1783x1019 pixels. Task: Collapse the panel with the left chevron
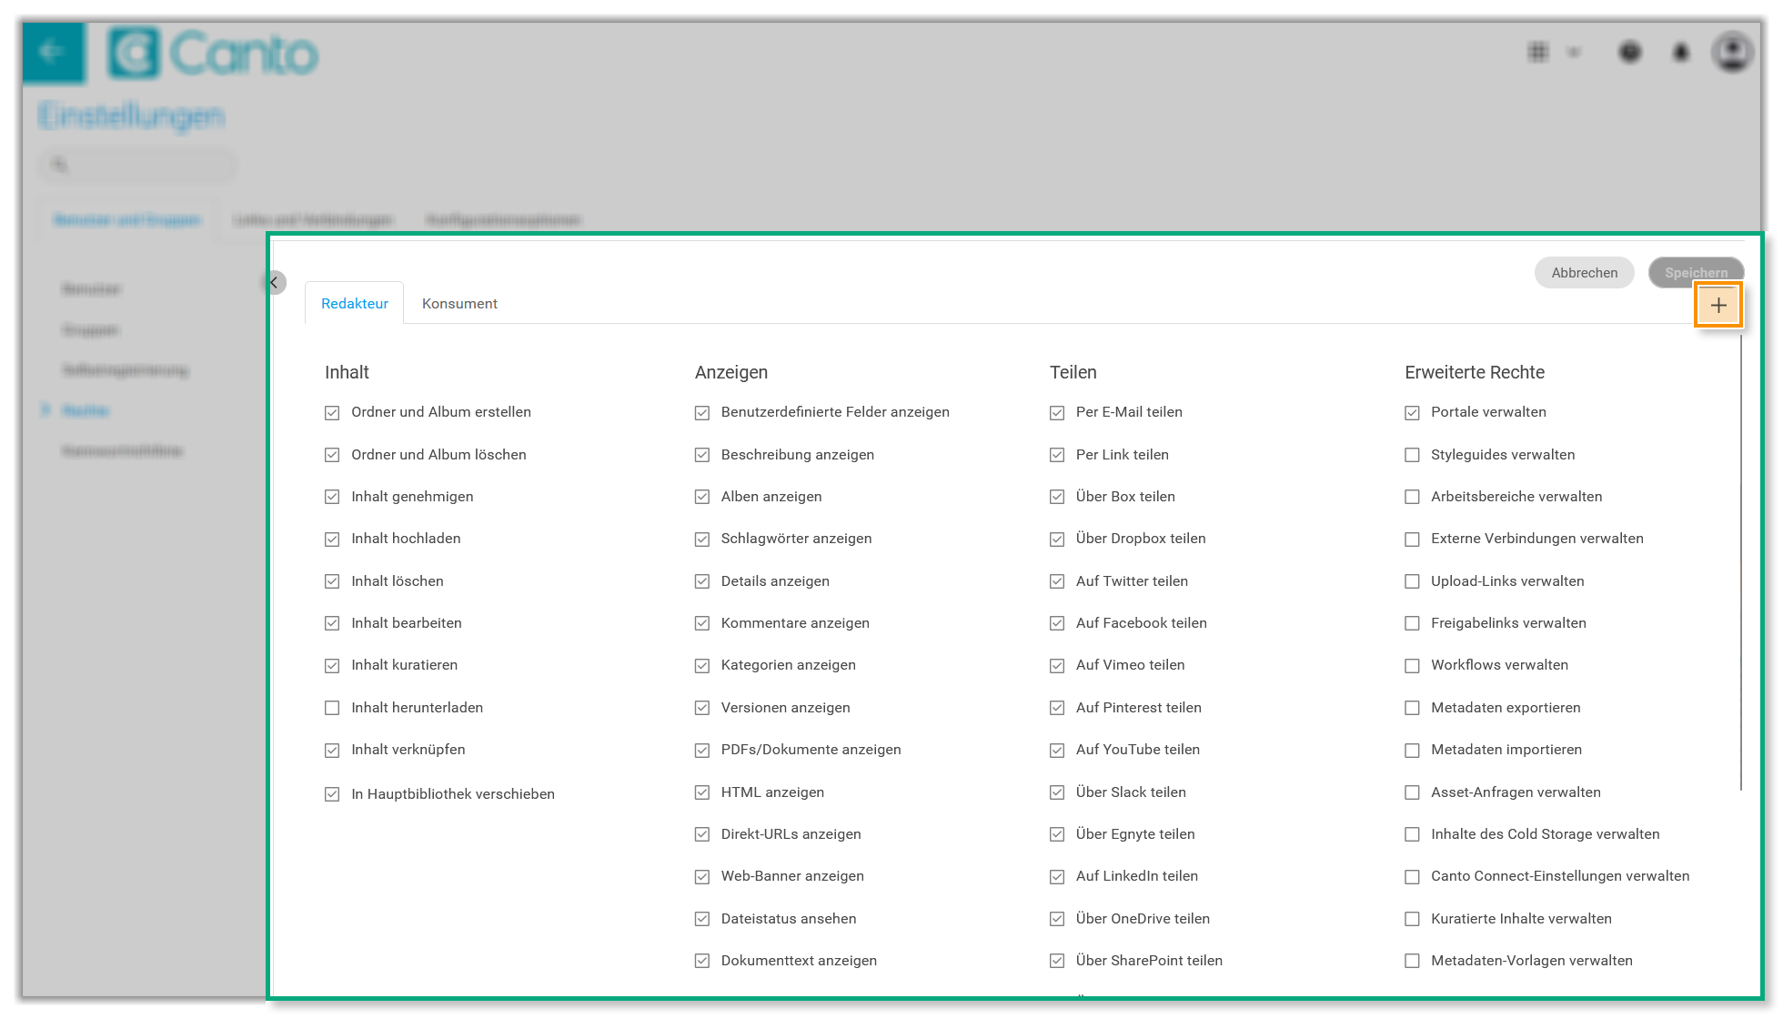point(276,283)
